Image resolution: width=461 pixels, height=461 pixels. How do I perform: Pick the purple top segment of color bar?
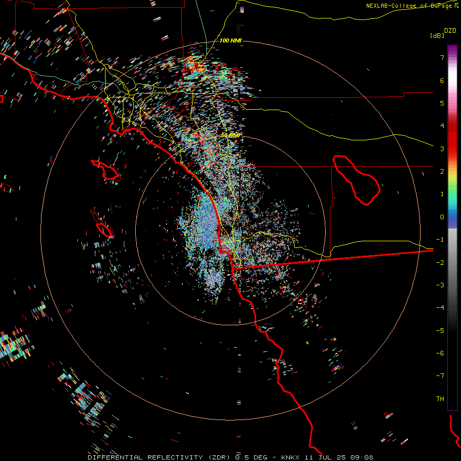pos(452,51)
